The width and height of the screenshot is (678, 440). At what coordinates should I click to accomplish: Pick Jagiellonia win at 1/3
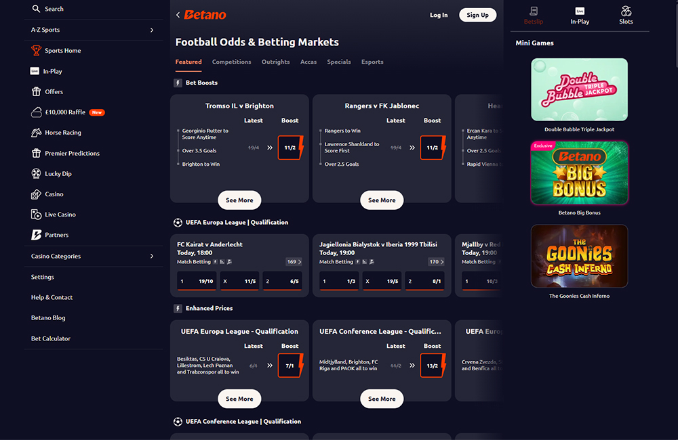tap(339, 281)
